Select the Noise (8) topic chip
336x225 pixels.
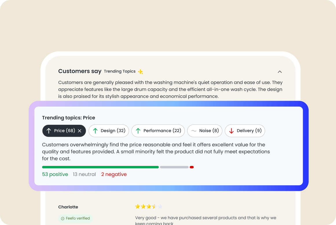tap(205, 131)
